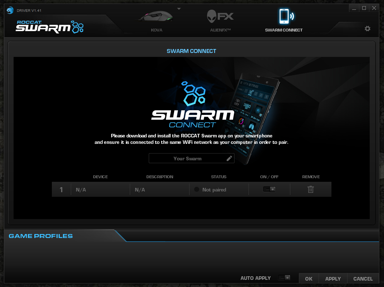Switch to the SWARM CONNECT tab label
Viewport: 384px width, 287px height.
(x=284, y=30)
